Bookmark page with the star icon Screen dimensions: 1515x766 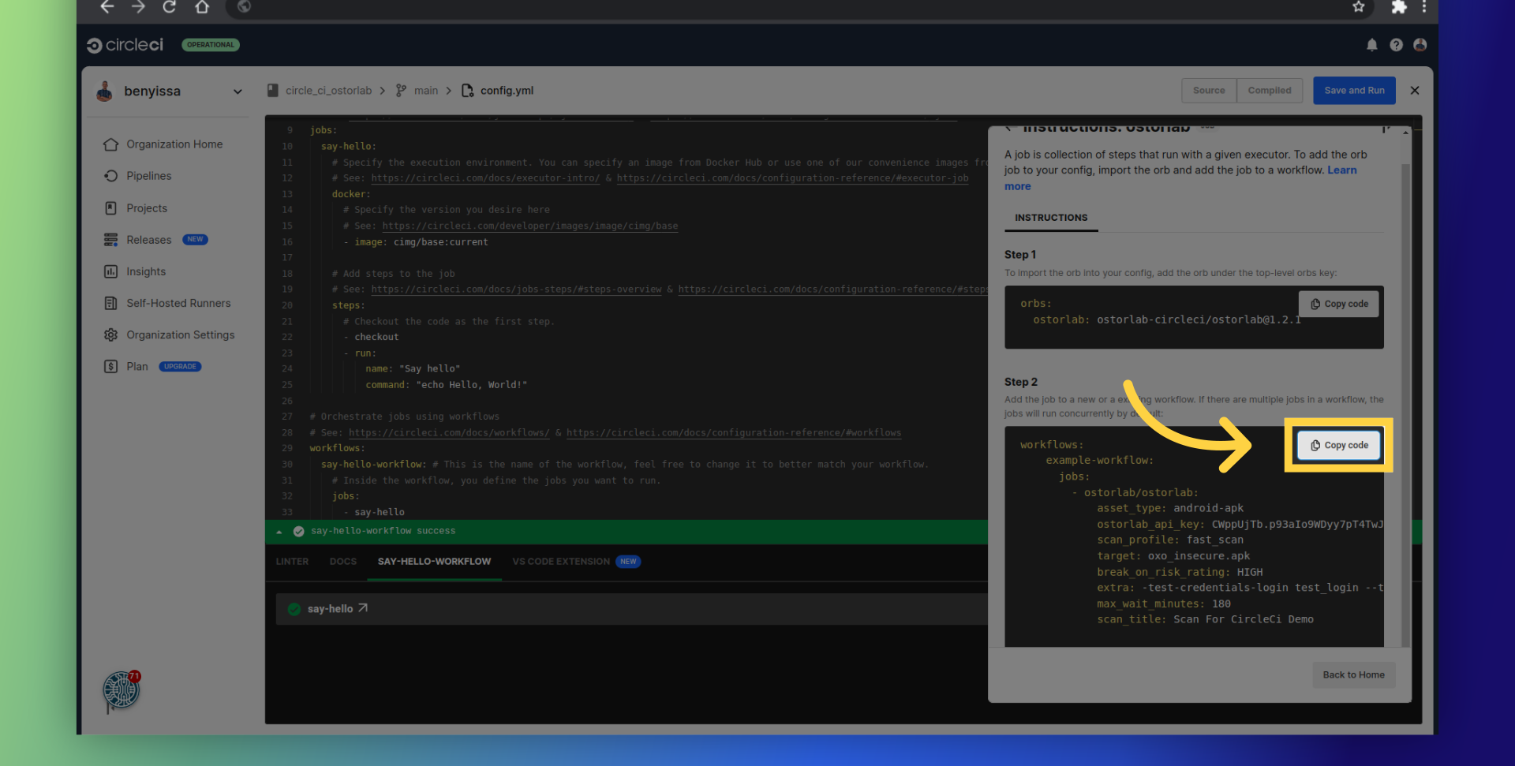tap(1358, 7)
